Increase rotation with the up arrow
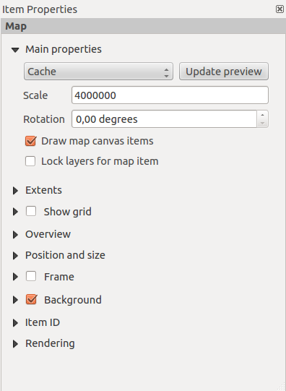 click(262, 115)
